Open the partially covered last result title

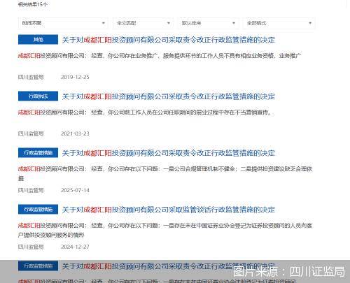pos(168,266)
